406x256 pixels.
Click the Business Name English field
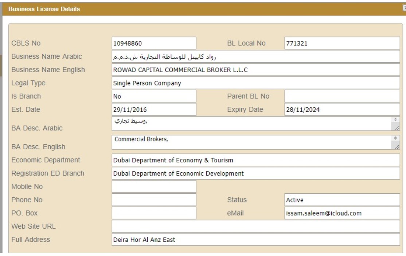click(x=256, y=70)
